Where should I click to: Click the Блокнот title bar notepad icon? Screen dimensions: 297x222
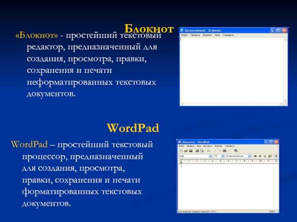(182, 30)
